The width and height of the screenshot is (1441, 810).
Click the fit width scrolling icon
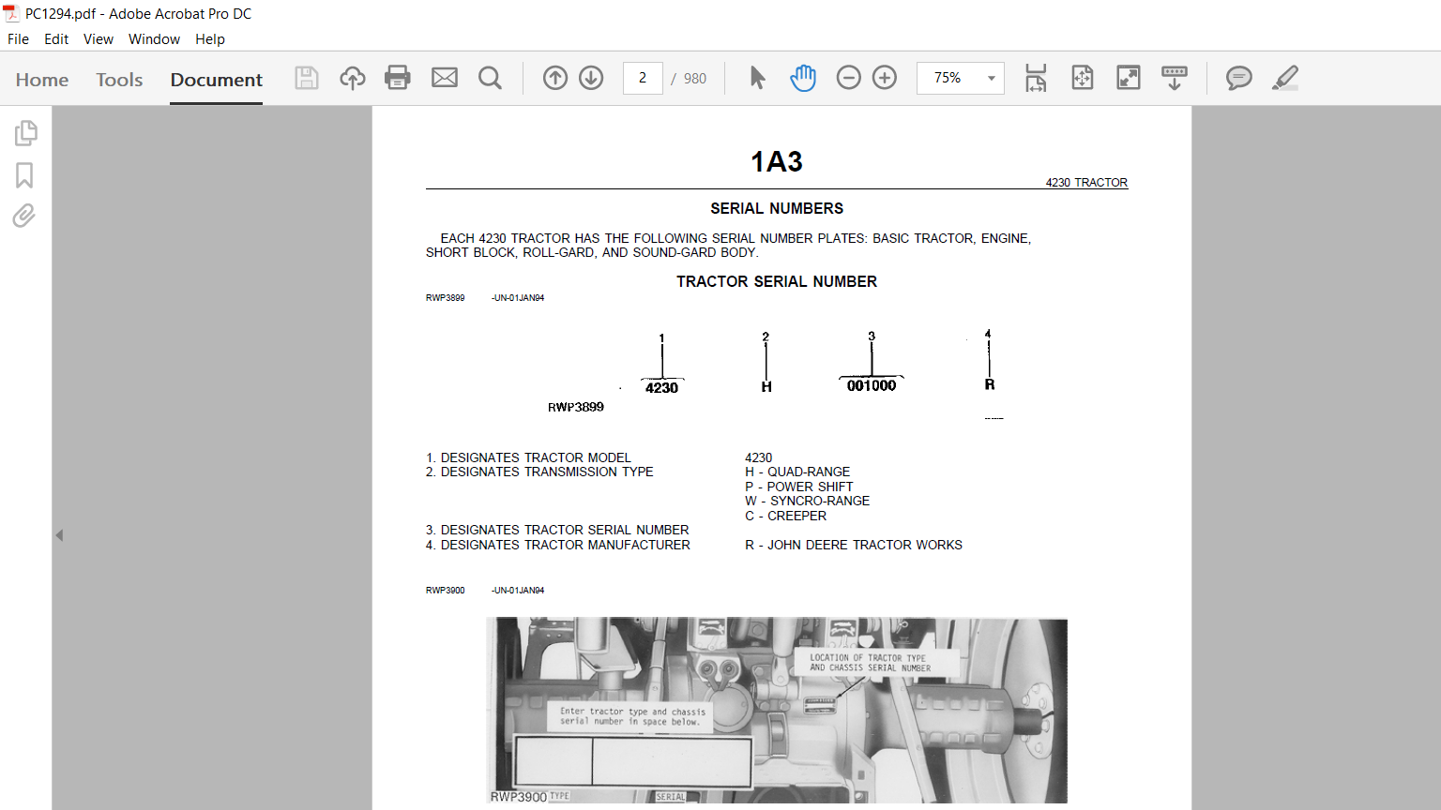[1036, 78]
